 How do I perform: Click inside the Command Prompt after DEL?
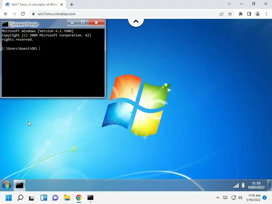click(40, 48)
